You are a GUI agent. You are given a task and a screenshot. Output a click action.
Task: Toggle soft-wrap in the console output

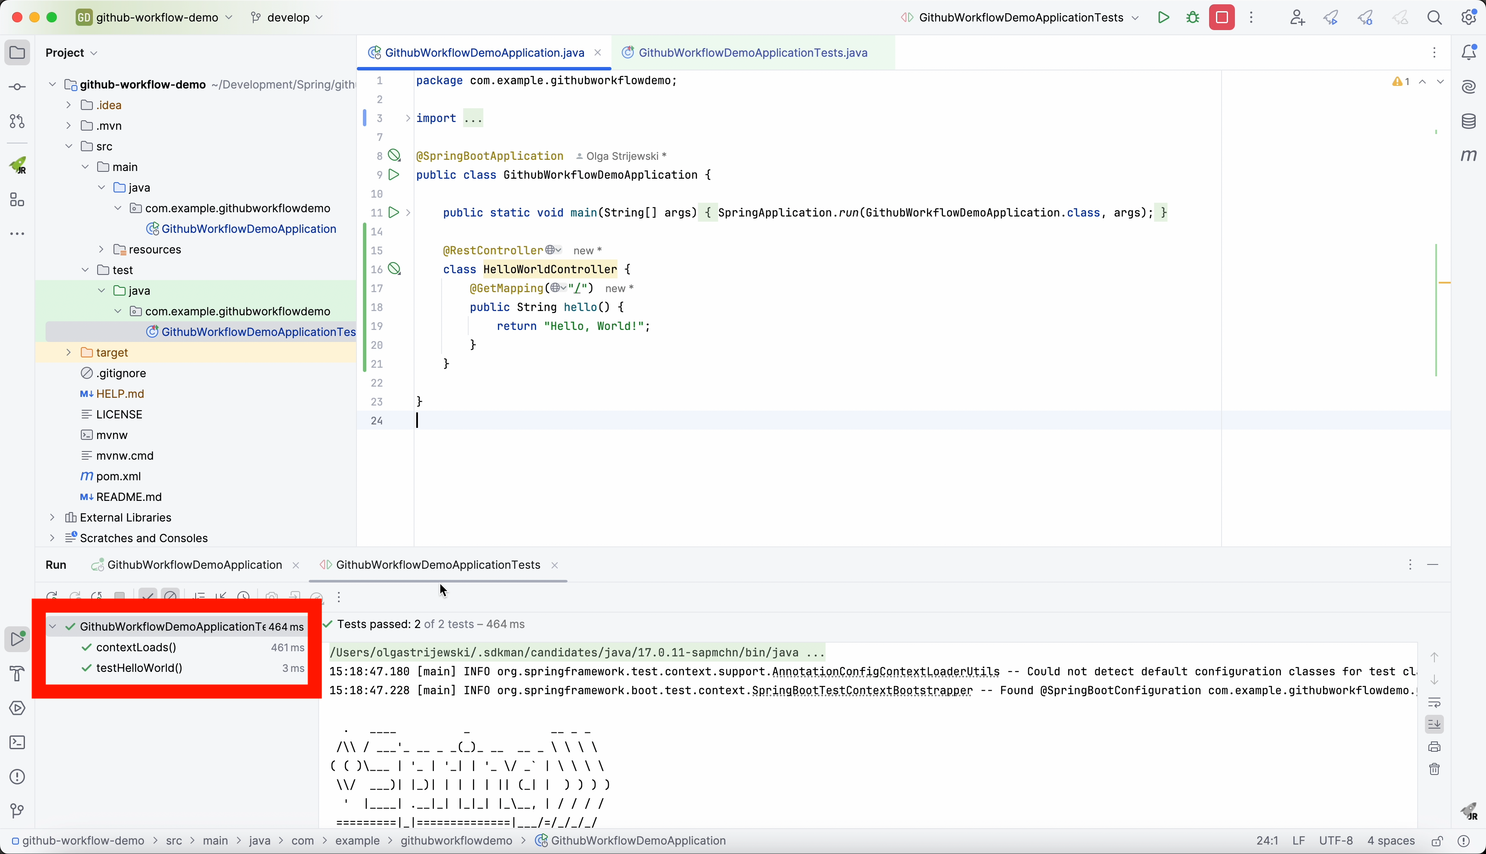tap(1434, 702)
